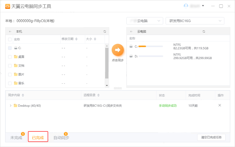Switch to the 自动同步 tab
This screenshot has height=147, width=235.
[61, 138]
